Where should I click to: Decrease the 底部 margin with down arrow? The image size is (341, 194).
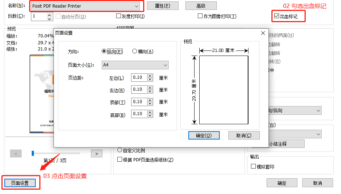pos(150,116)
